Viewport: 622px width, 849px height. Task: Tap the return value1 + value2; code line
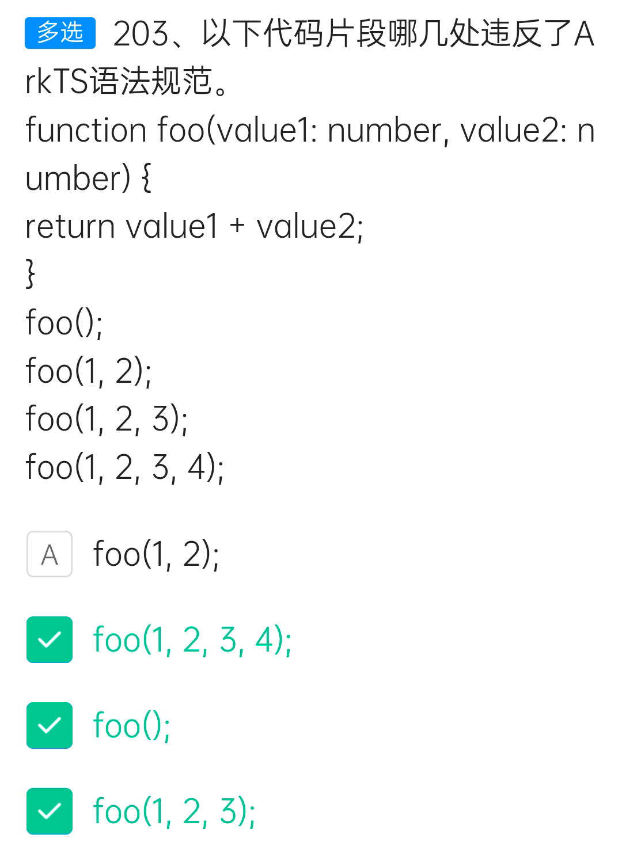point(195,226)
